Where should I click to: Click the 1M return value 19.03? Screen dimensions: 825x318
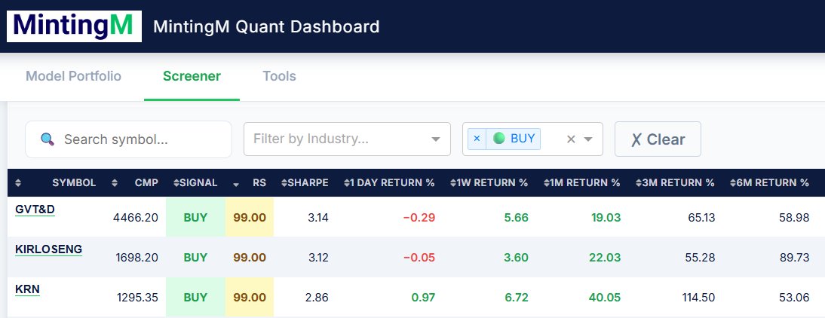tap(605, 218)
